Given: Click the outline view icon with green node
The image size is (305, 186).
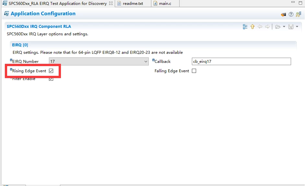Looking at the screenshot, I should pyautogui.click(x=299, y=14).
